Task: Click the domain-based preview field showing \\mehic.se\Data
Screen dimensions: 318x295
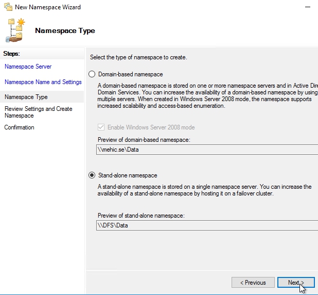Action: click(206, 150)
